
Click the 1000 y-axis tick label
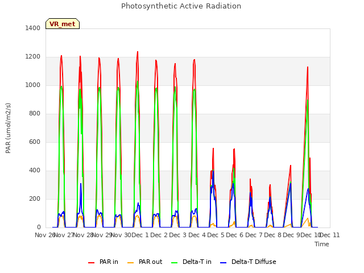(x=33, y=85)
